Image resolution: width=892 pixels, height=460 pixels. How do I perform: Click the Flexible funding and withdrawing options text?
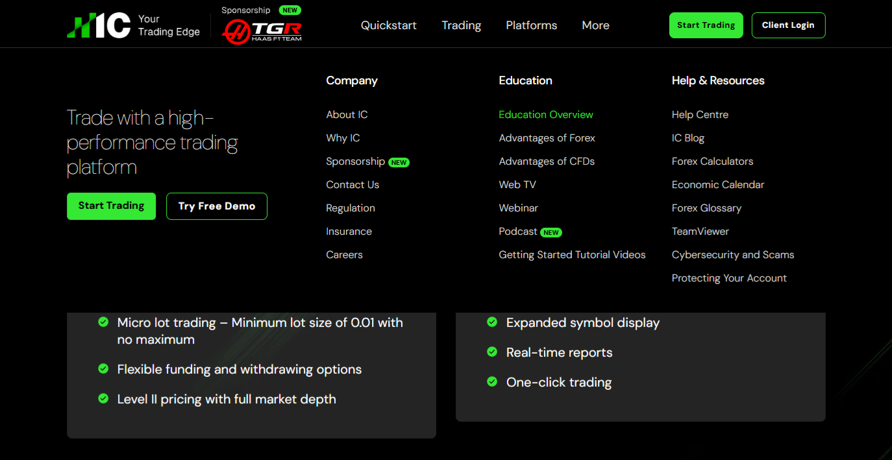coord(240,369)
